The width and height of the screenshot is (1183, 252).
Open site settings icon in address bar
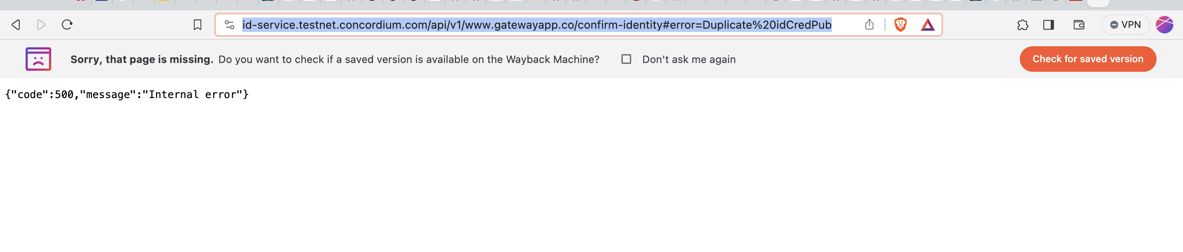click(229, 25)
